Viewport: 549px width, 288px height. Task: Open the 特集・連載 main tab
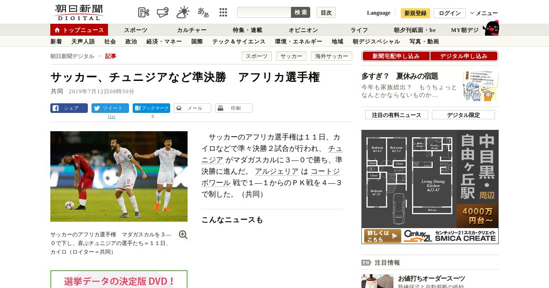pyautogui.click(x=248, y=30)
